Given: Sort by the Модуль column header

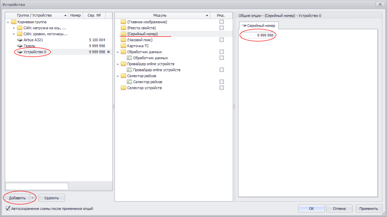Looking at the screenshot, I should pos(162,15).
